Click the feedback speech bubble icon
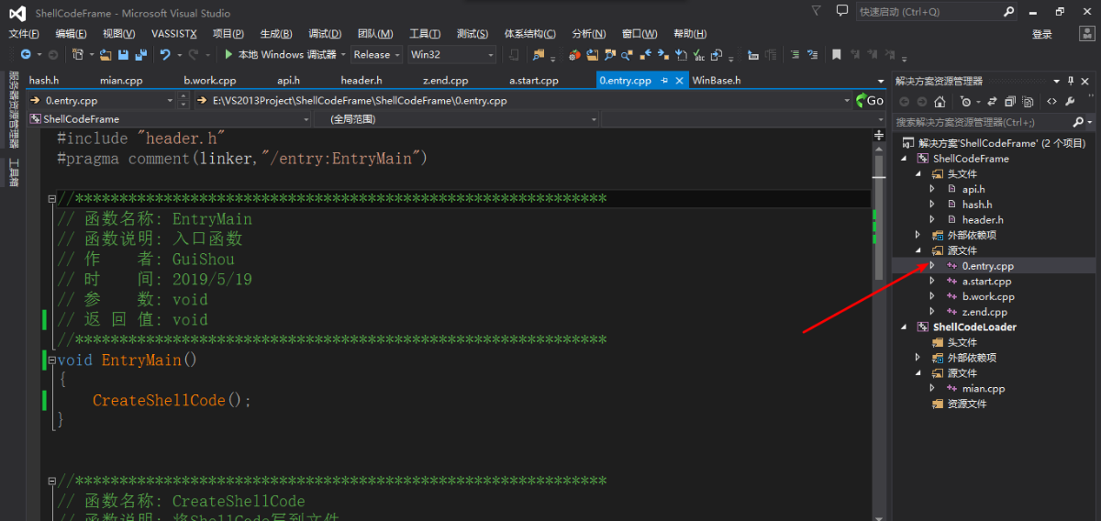The height and width of the screenshot is (521, 1101). tap(841, 11)
